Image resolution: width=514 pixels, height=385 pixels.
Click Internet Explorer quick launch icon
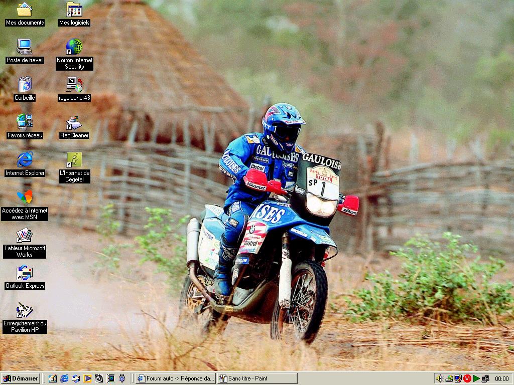point(64,378)
